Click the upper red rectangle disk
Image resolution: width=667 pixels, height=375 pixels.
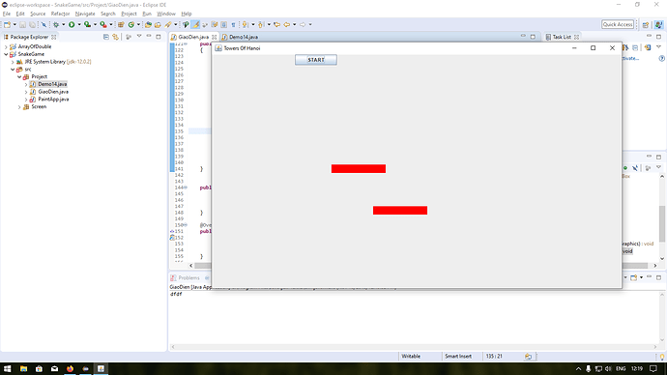pos(359,169)
